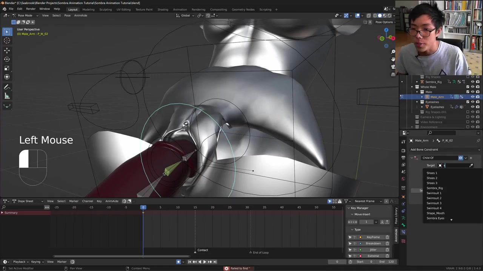483x271 pixels.
Task: Select the 3D Cursor tool
Action: [7, 41]
